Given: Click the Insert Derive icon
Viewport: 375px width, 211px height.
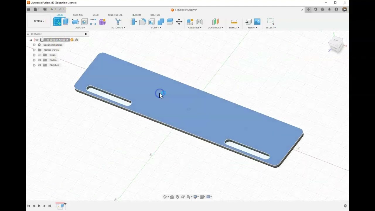Looking at the screenshot, I should pos(248,22).
